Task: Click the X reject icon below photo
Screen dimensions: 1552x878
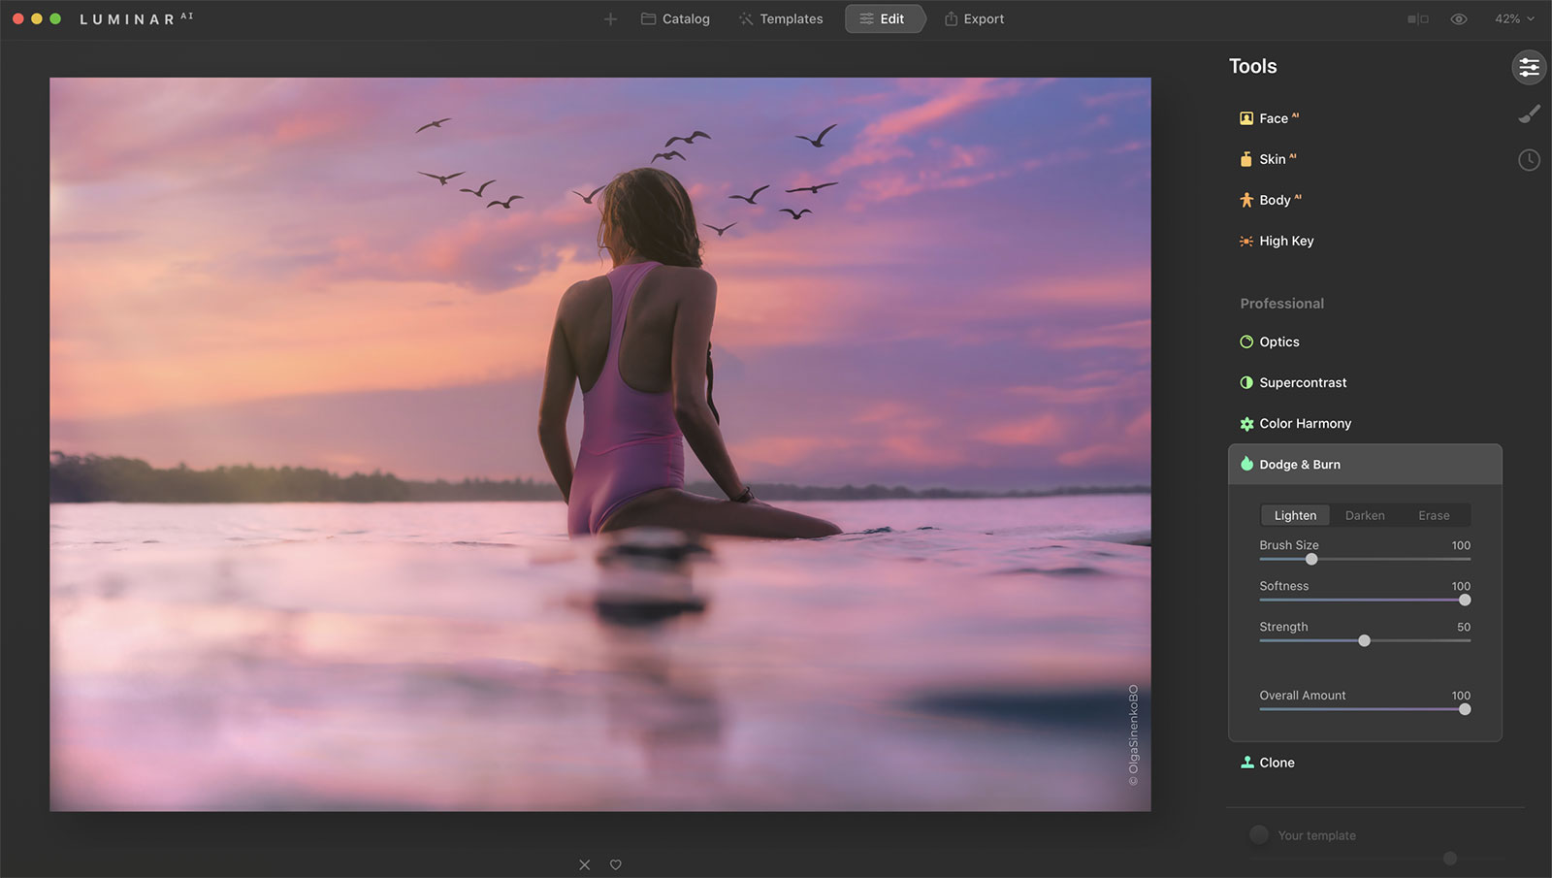Action: point(584,864)
